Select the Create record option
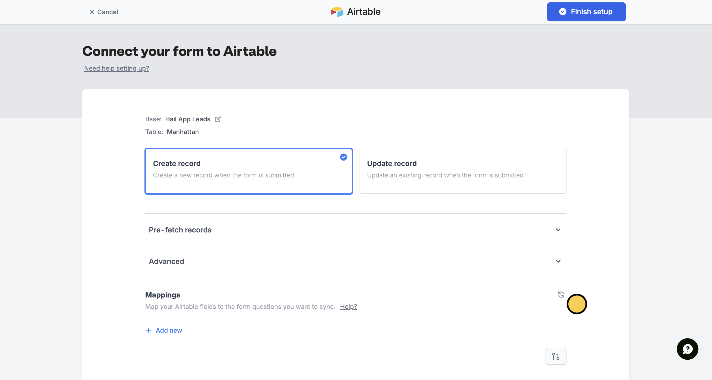 click(248, 171)
